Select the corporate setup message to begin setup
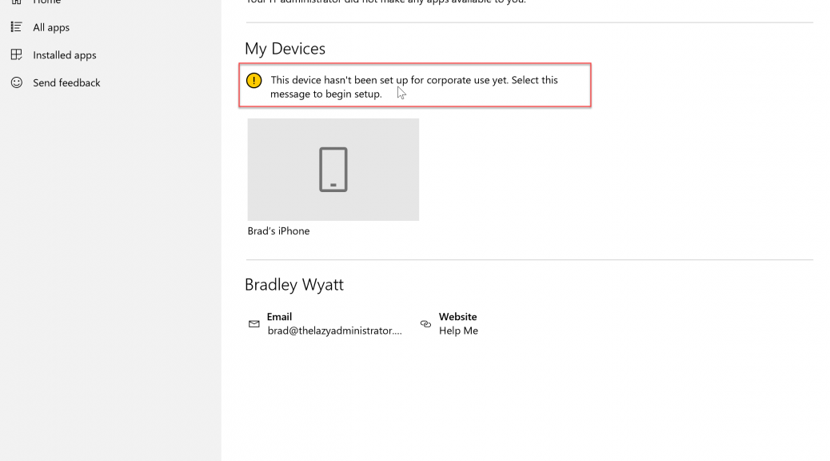The width and height of the screenshot is (830, 461). click(x=414, y=86)
